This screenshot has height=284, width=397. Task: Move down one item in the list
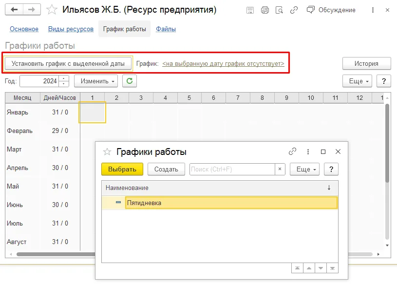321,268
